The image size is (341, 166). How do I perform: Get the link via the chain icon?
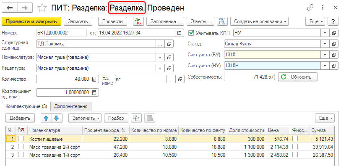tap(310, 8)
